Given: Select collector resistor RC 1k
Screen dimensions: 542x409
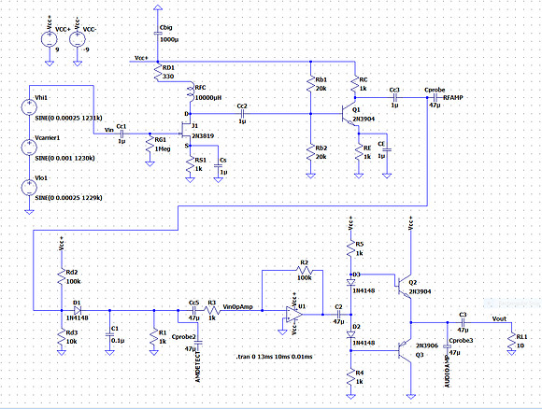Looking at the screenshot, I should click(355, 84).
